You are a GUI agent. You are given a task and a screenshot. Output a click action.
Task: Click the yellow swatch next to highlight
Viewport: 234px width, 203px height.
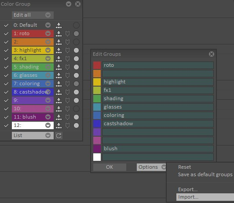(97, 82)
